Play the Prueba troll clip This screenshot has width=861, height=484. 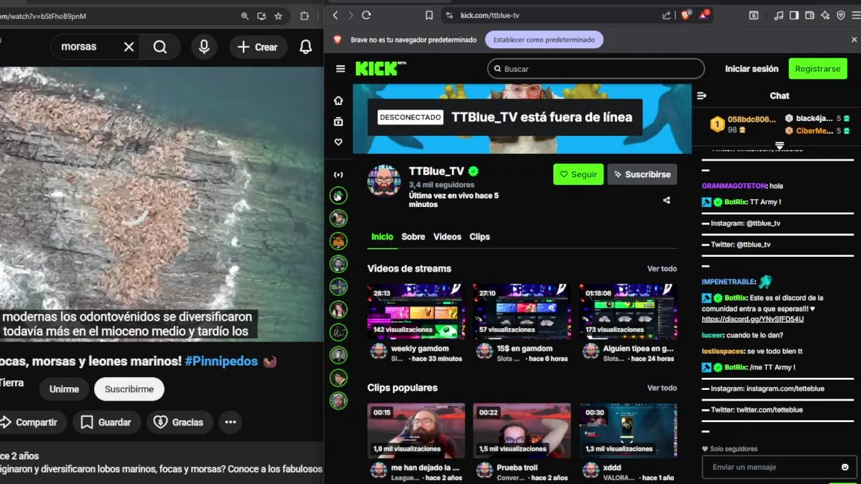(x=521, y=430)
